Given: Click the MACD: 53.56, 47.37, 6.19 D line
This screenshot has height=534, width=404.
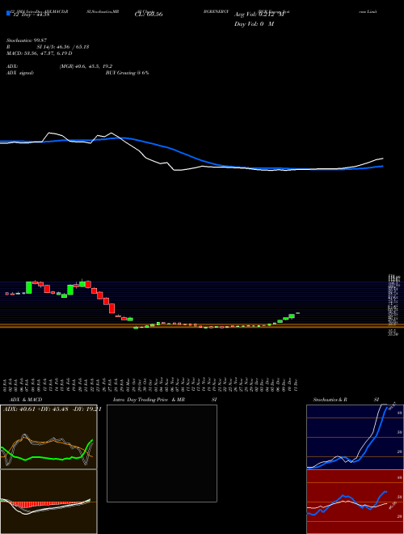Looking at the screenshot, I should pos(40,53).
